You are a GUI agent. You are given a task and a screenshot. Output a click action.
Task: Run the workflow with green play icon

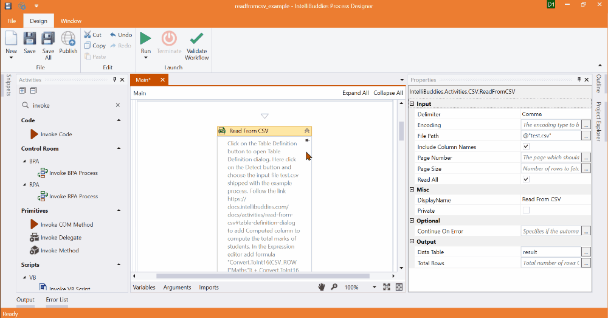pyautogui.click(x=146, y=39)
